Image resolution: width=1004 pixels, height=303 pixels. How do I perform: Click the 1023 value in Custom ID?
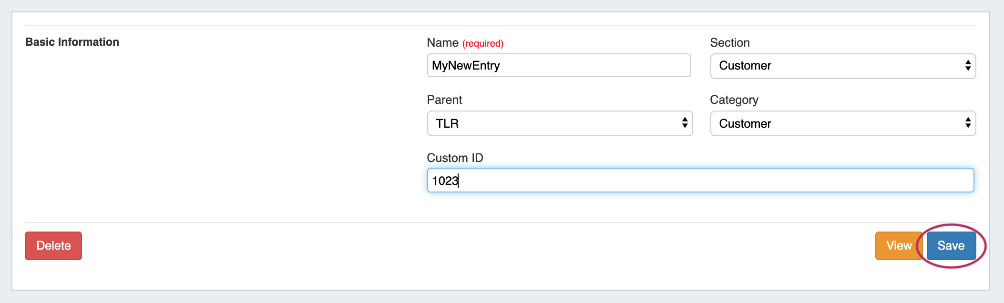[445, 181]
